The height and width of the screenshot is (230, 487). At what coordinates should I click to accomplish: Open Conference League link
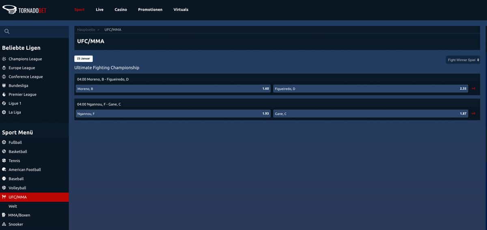coord(26,77)
